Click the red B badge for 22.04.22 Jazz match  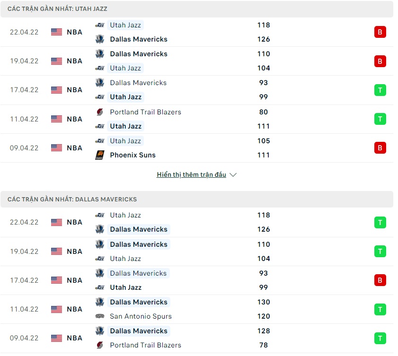tap(380, 32)
